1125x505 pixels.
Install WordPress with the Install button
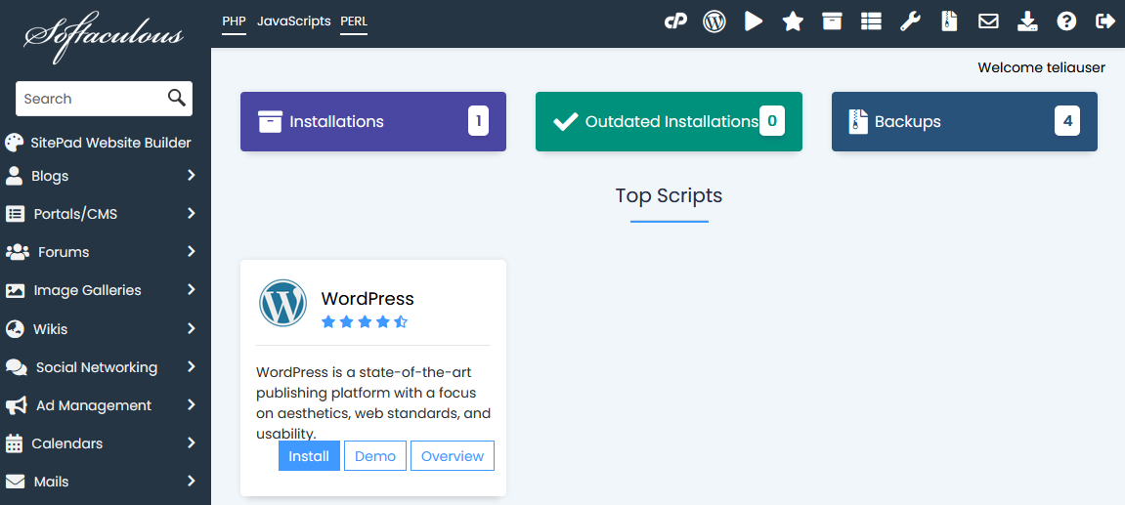[309, 456]
